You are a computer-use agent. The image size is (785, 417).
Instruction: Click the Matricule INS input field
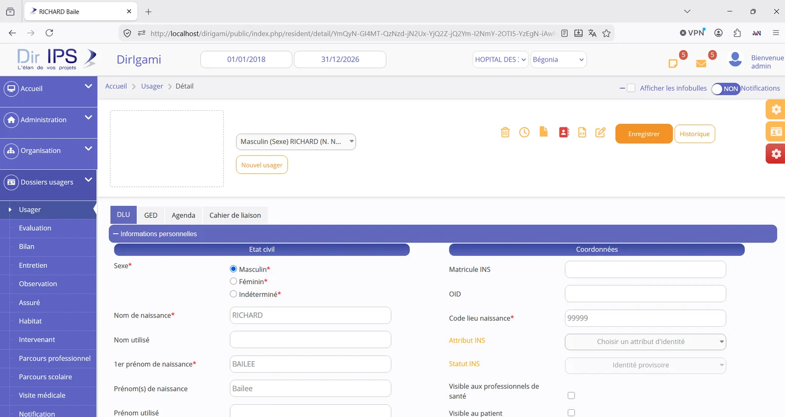[645, 270]
